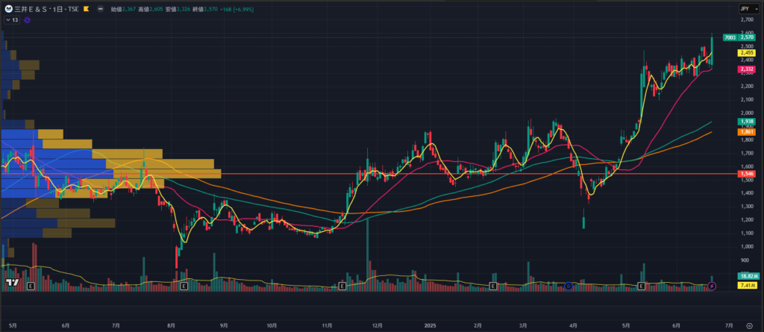Click the low value 安値 2,326

(x=178, y=9)
